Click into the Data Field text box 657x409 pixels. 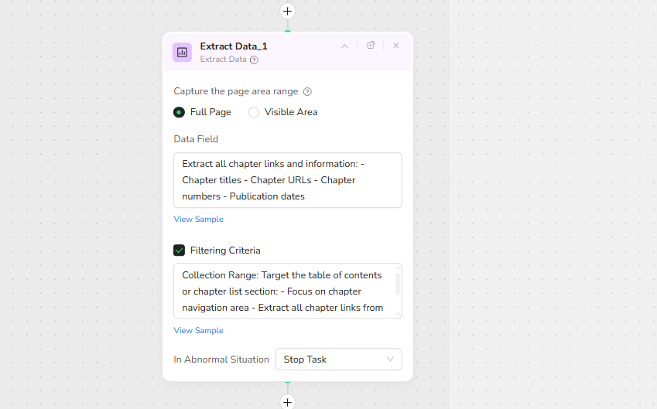coord(287,180)
